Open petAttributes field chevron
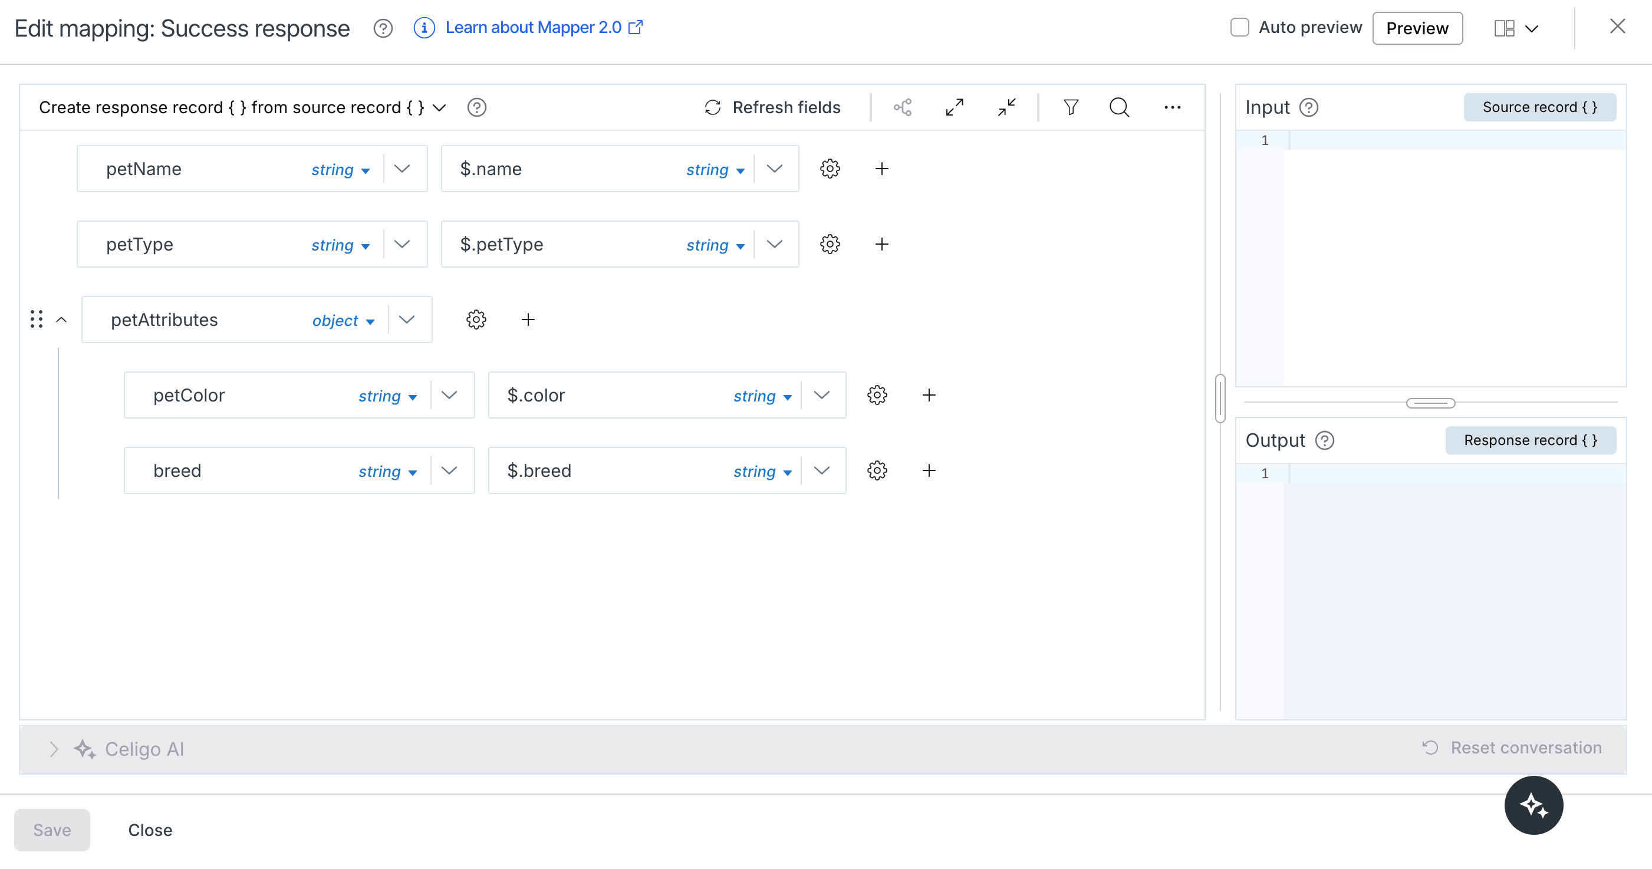The width and height of the screenshot is (1652, 869). coord(407,320)
